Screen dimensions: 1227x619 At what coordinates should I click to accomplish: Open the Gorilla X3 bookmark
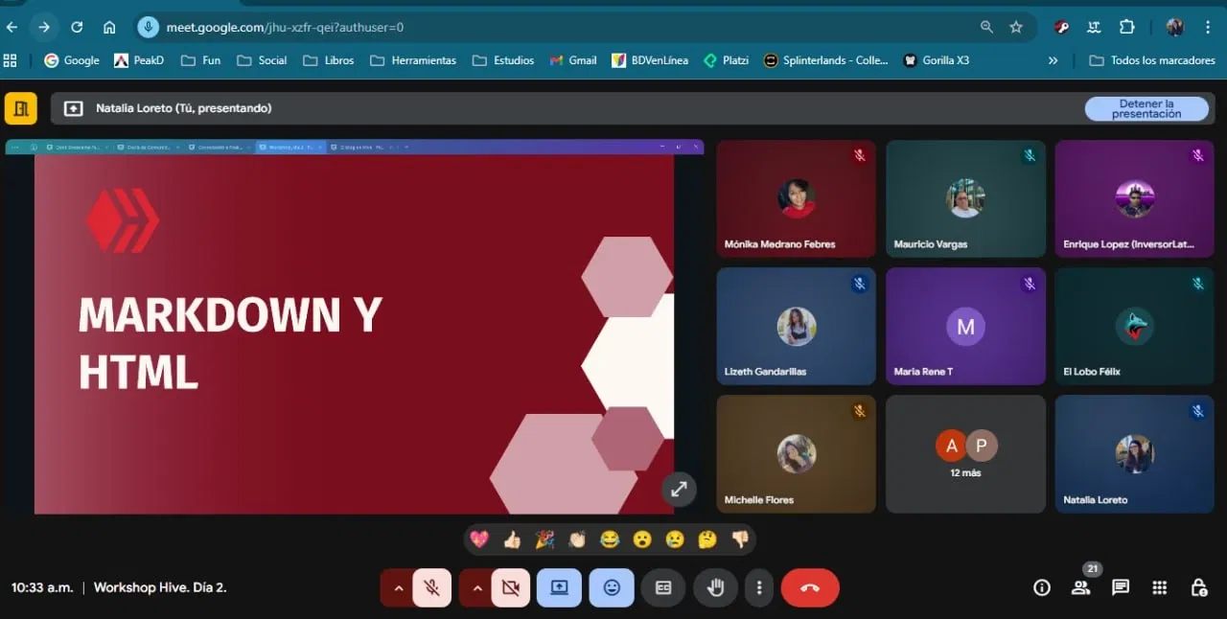click(937, 60)
